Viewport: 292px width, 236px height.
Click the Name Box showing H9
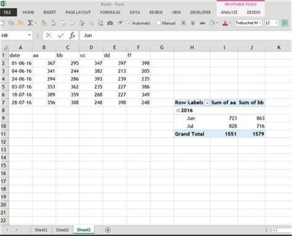coord(13,35)
